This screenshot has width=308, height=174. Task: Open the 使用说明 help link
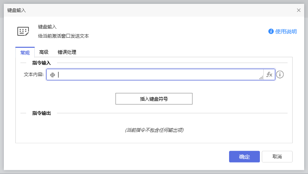click(286, 31)
